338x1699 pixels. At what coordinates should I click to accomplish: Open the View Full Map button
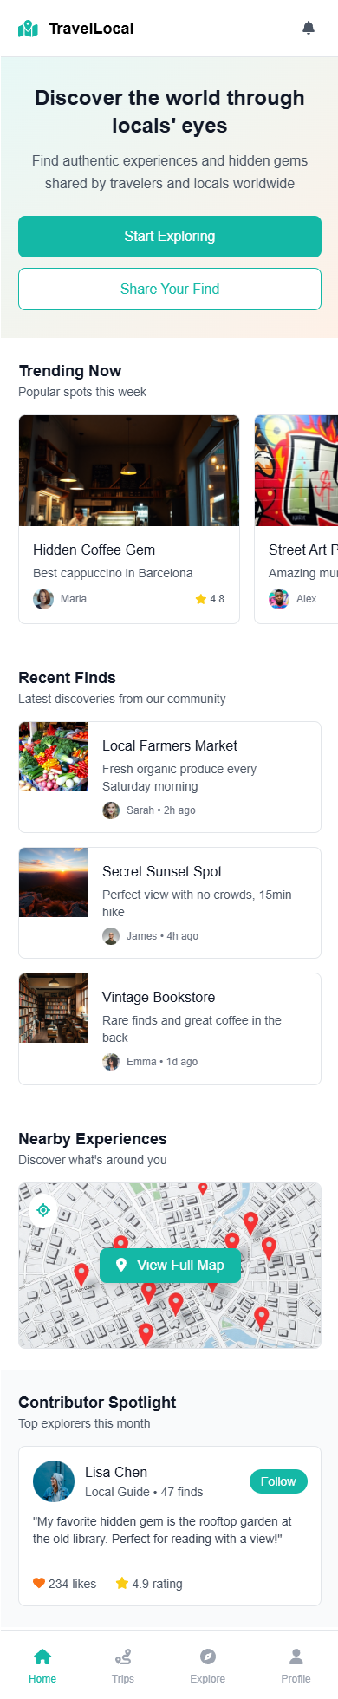pos(170,1265)
